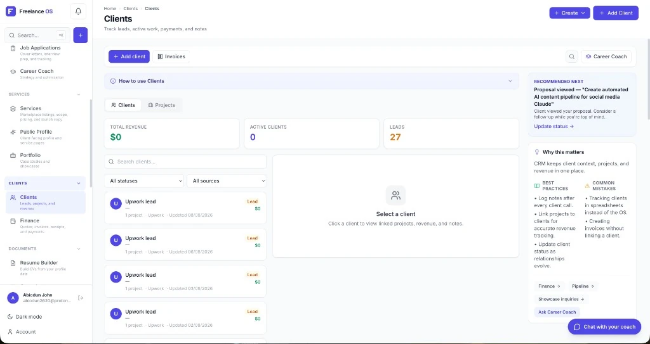Click the magnifier icon near Career Coach button
This screenshot has height=344, width=650.
click(572, 56)
